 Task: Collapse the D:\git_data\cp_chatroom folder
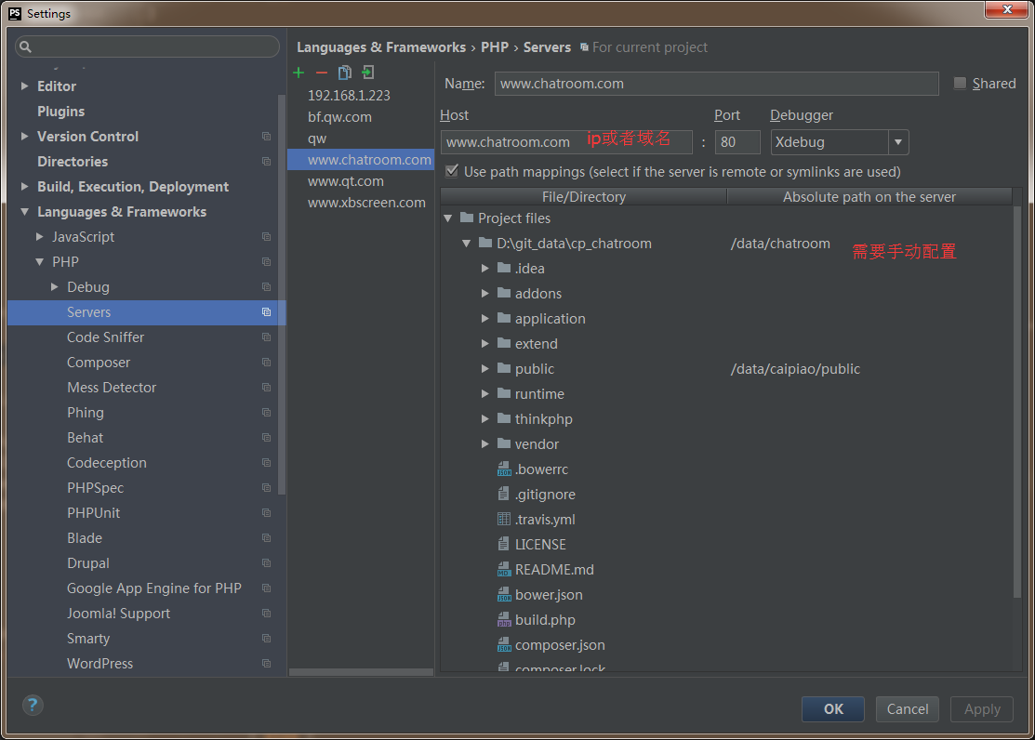(x=466, y=243)
